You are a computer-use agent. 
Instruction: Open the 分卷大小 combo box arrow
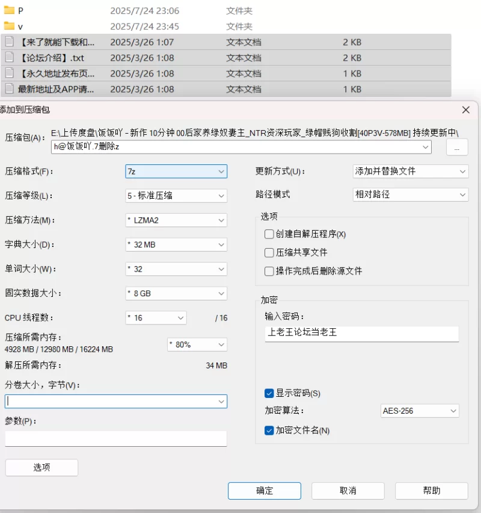coord(221,402)
